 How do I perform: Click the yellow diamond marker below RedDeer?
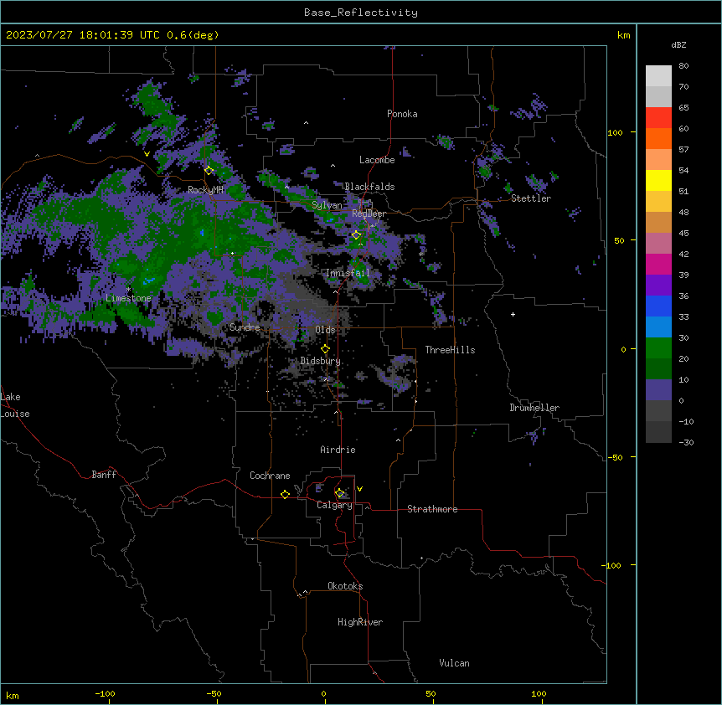(356, 235)
